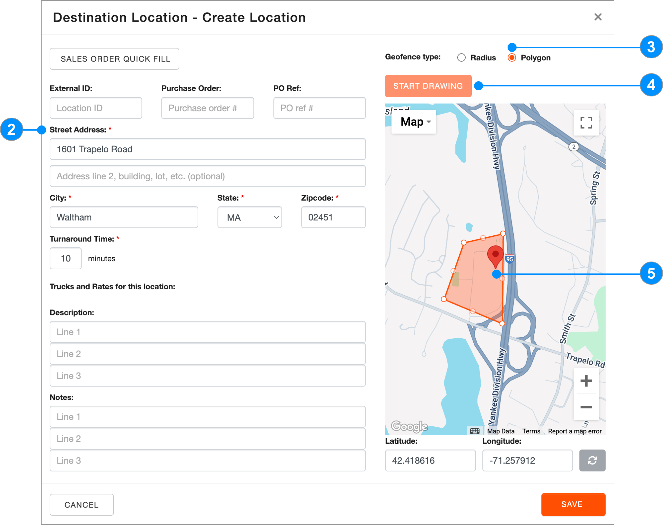The image size is (663, 525).
Task: Refresh coordinates with the reload icon
Action: tap(592, 461)
